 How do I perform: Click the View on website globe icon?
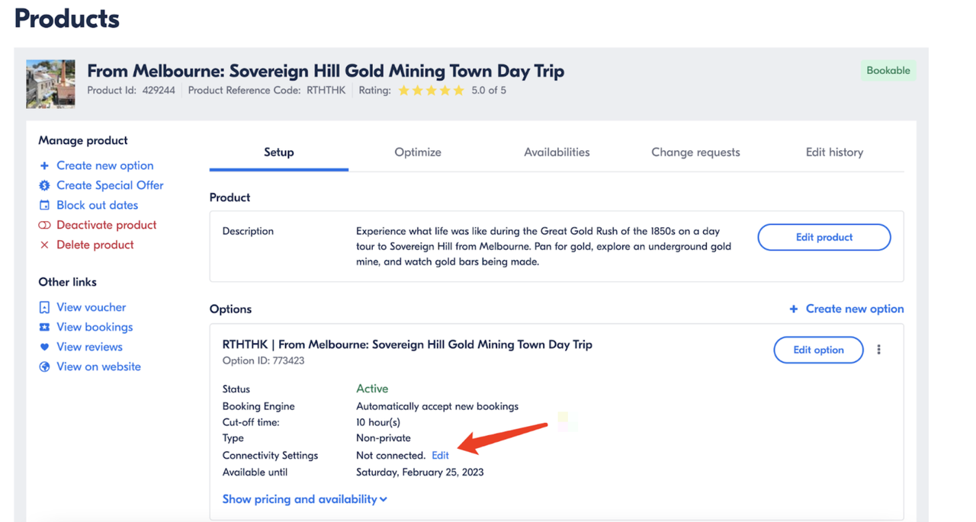44,367
